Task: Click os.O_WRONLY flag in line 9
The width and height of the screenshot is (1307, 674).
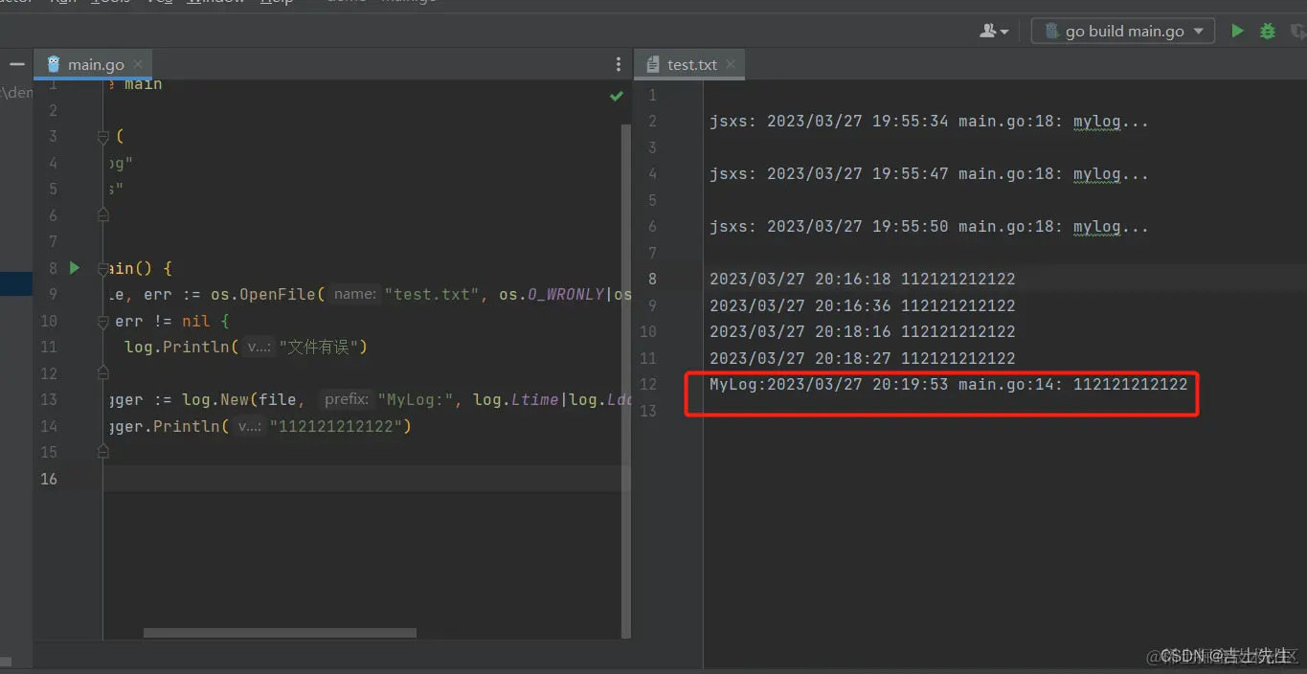Action: pos(551,295)
